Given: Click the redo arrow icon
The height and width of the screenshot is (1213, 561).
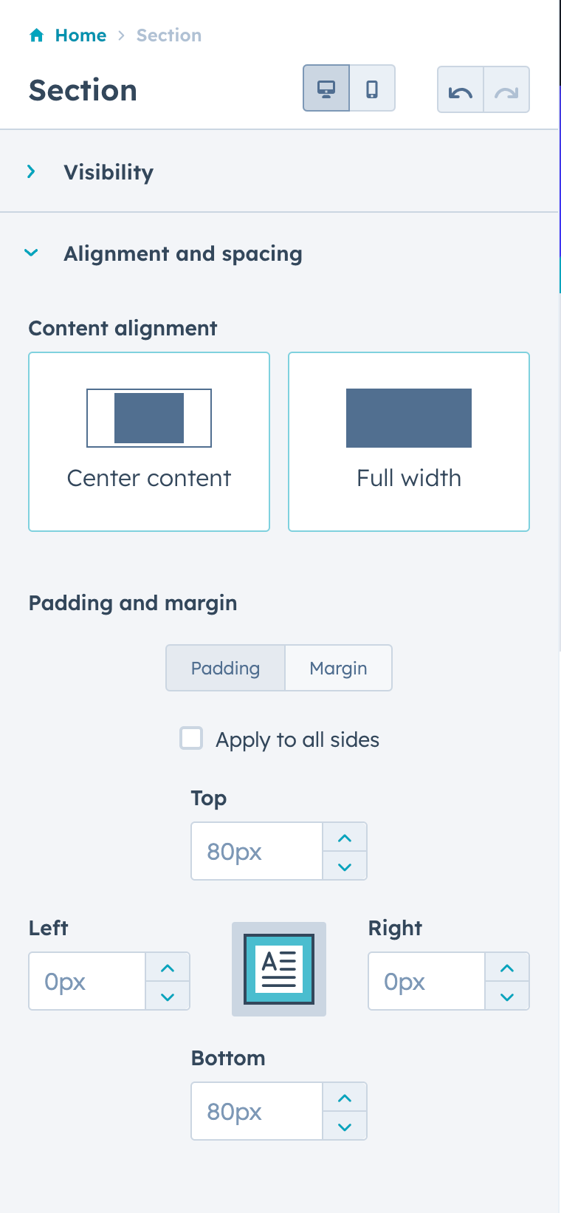Looking at the screenshot, I should coord(506,88).
